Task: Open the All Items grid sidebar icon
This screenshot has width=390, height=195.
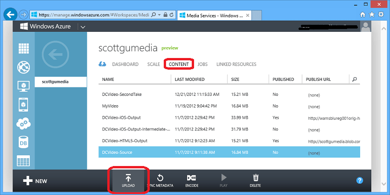Action: [24, 48]
